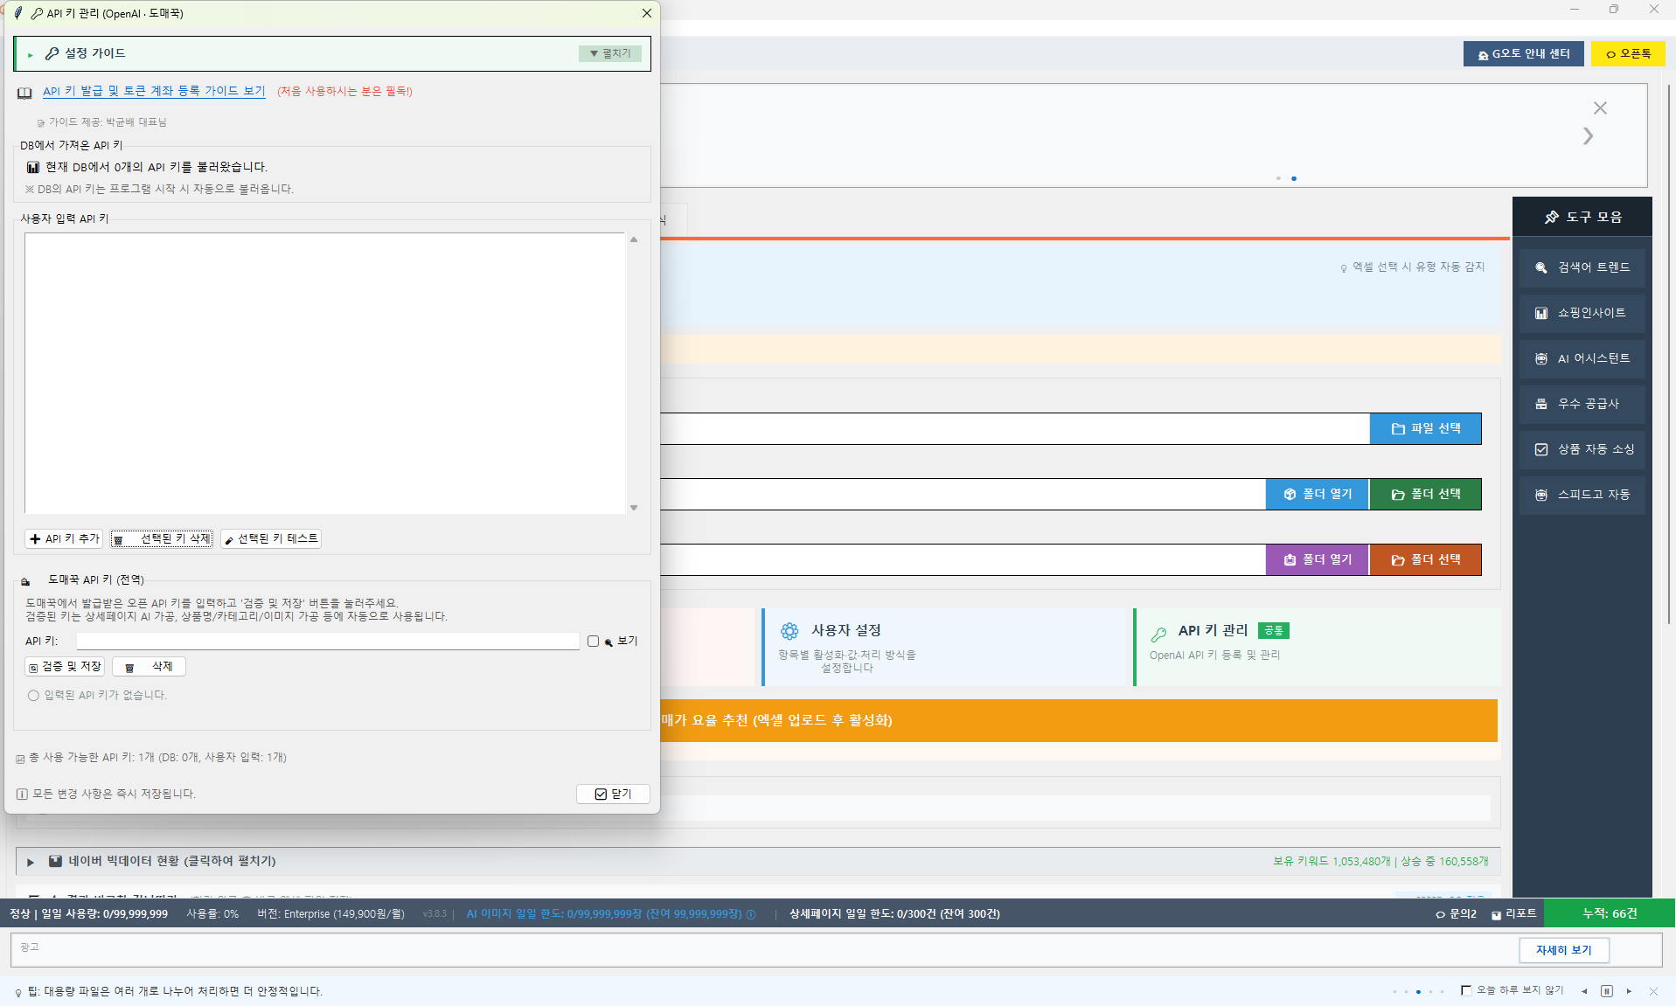
Task: Click the book icon beside the API guide link
Action: [x=24, y=93]
